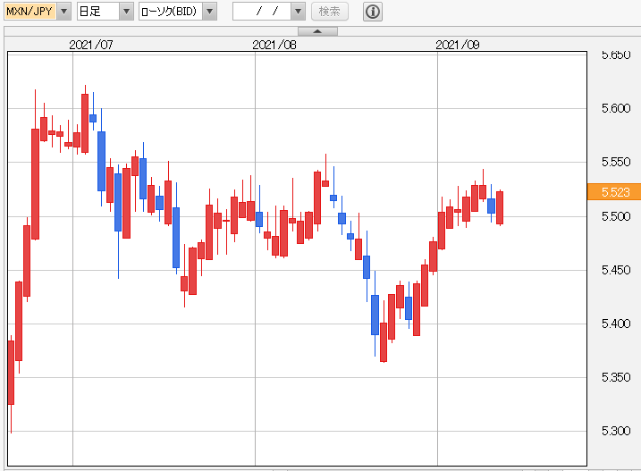
Task: Click the 5.400 price axis label
Action: point(616,324)
